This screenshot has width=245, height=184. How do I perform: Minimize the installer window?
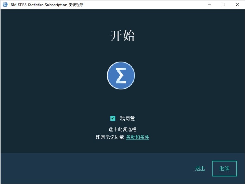(x=209, y=5)
